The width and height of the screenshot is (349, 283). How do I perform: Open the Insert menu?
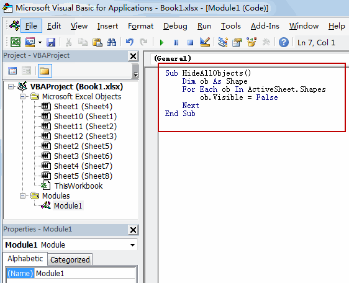click(107, 26)
